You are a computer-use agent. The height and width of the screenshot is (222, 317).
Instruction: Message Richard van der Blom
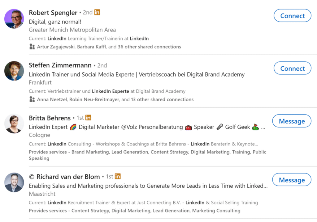[292, 180]
